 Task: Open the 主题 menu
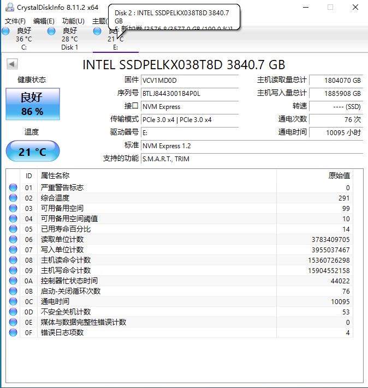point(100,21)
